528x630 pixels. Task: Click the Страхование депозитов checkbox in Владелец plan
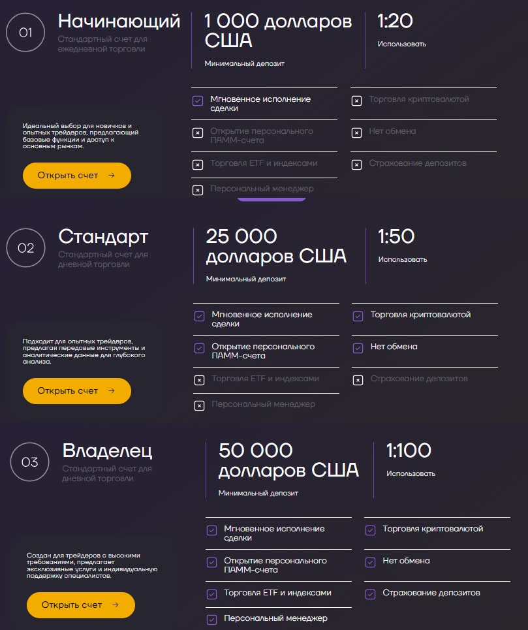(x=370, y=594)
